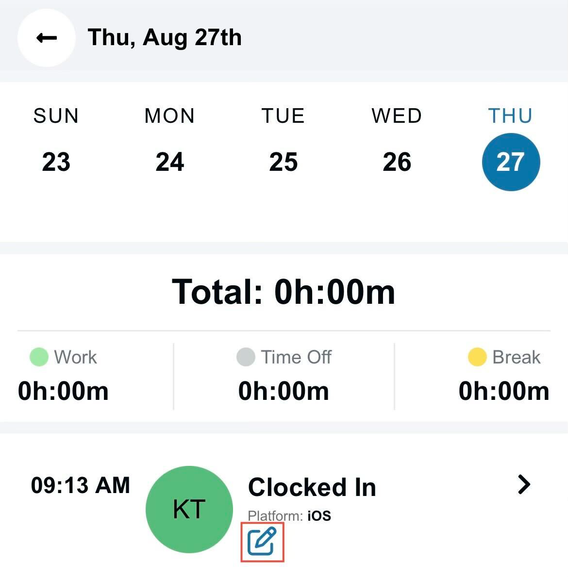The height and width of the screenshot is (577, 568).
Task: Tap the Time Off 0h:00m value
Action: (x=284, y=391)
